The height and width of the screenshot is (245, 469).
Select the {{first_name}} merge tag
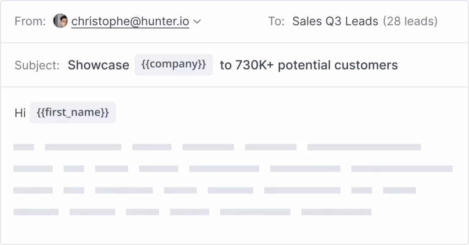tap(73, 112)
